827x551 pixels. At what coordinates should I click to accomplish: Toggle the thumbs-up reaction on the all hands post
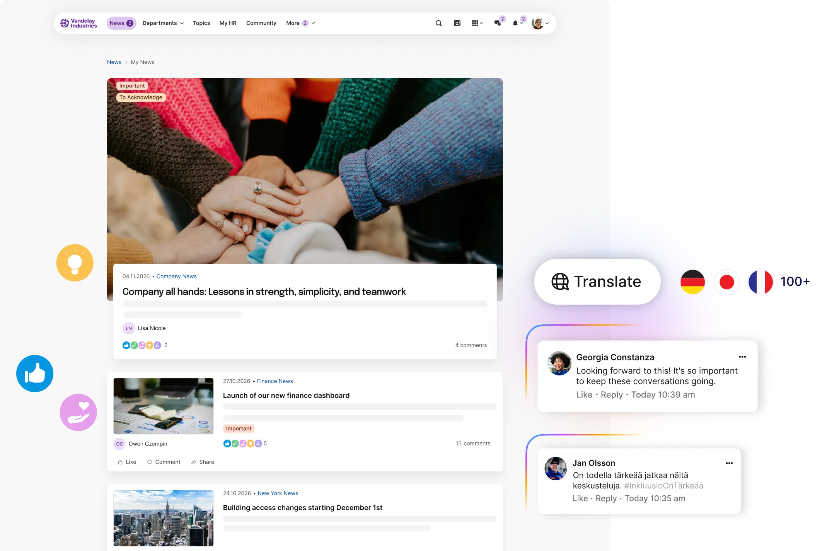tap(126, 345)
